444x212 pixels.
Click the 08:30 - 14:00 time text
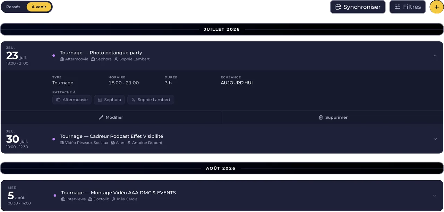point(19,203)
